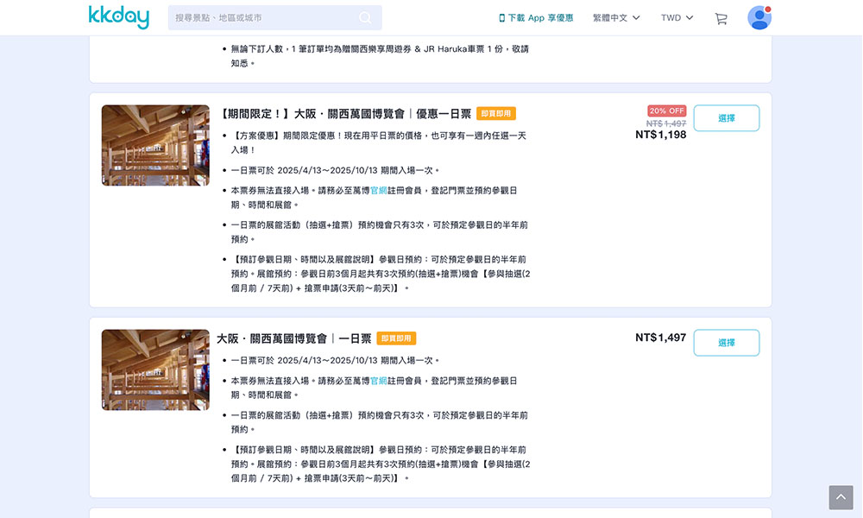Click the JR Haruka車票 note text
The height and width of the screenshot is (518, 863).
[x=380, y=56]
